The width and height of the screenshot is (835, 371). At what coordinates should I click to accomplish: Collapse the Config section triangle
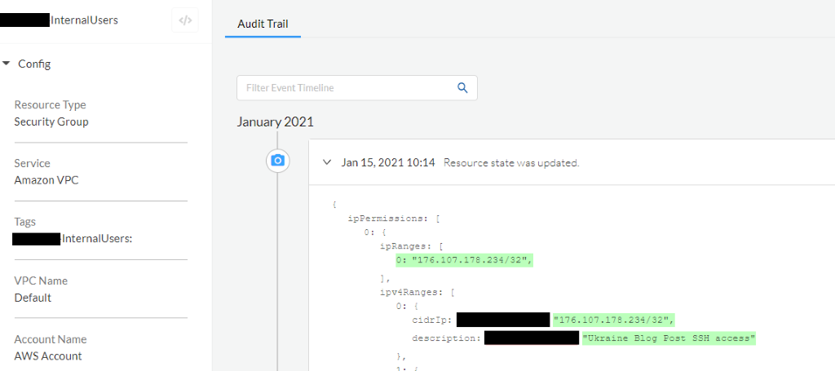pyautogui.click(x=7, y=64)
